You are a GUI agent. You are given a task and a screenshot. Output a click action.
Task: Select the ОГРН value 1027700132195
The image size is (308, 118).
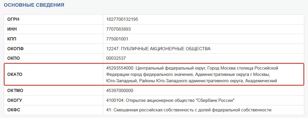click(x=122, y=19)
